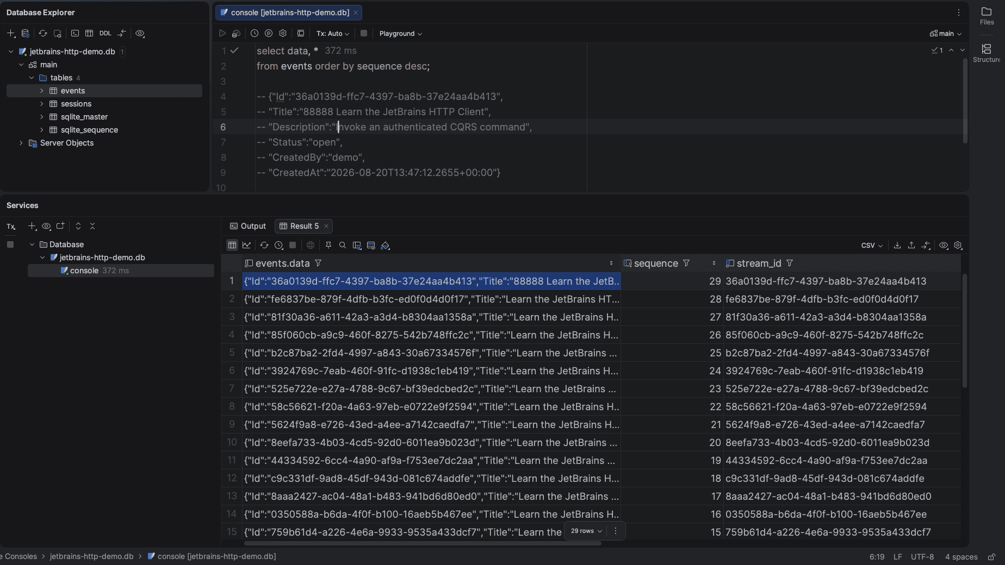Open Data Source Properties icon in Database Explorer

25,34
